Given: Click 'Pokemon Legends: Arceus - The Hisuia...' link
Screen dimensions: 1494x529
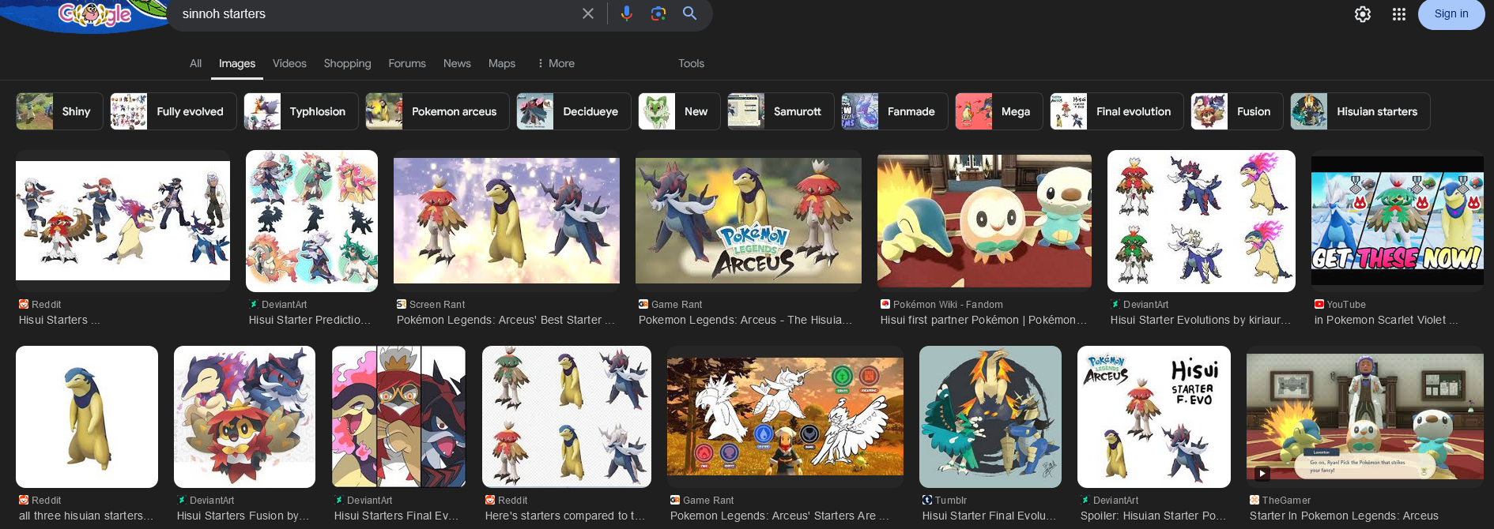Looking at the screenshot, I should click(x=745, y=320).
